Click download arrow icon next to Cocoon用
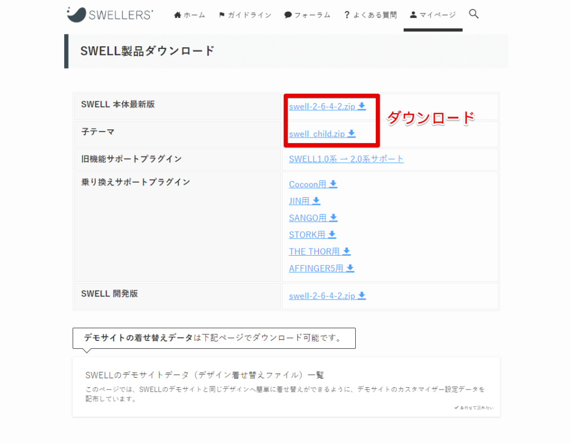571x444 pixels. pos(333,184)
